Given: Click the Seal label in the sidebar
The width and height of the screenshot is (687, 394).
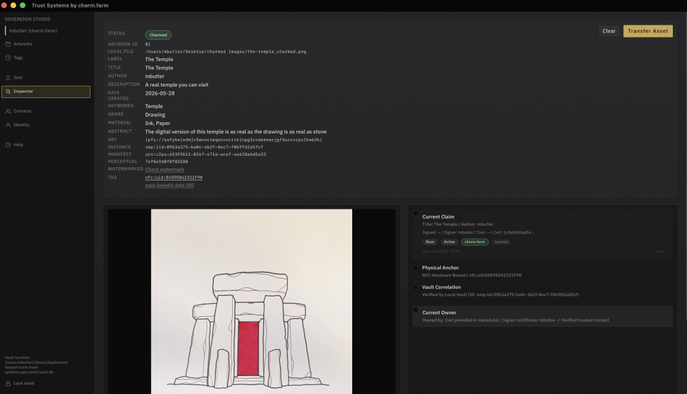Looking at the screenshot, I should [x=18, y=78].
